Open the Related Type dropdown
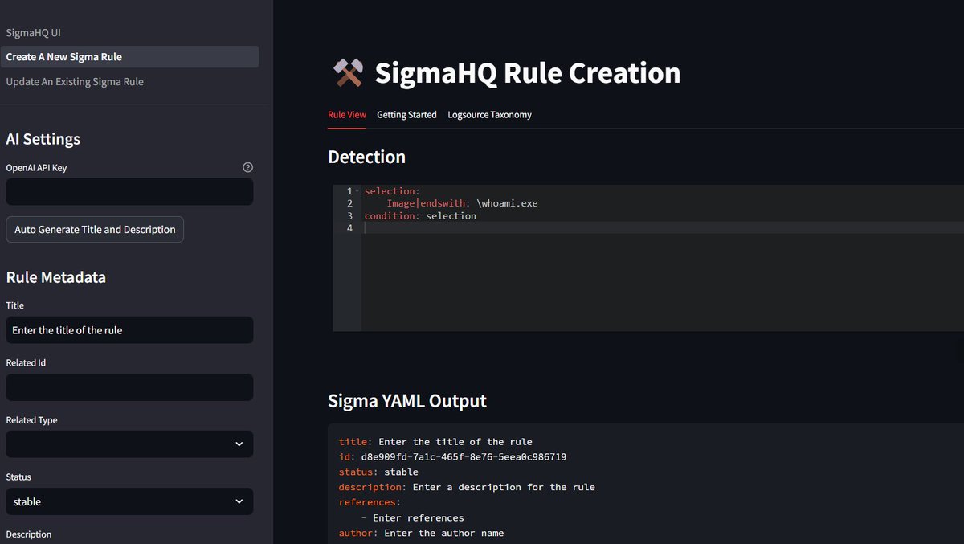Screen dimensions: 964x544 click(129, 444)
